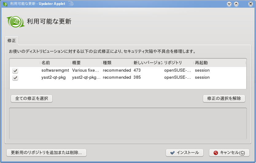Viewport: 256px width, 163px height.
Task: Click 'recommended' in the yast2-qt-pkg row
Action: (x=117, y=78)
